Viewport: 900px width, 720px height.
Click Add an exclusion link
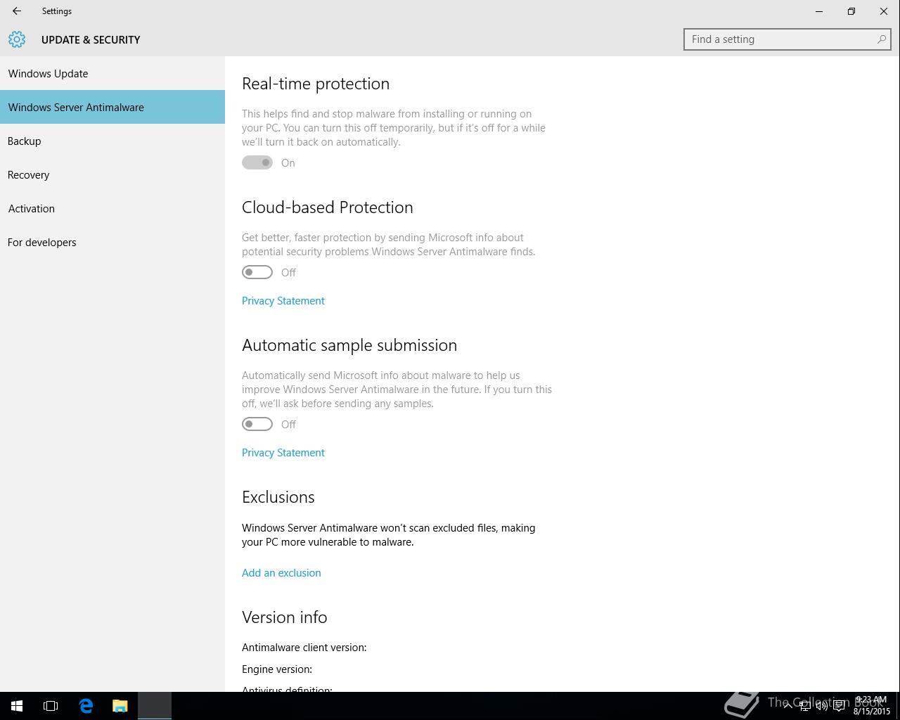coord(281,573)
